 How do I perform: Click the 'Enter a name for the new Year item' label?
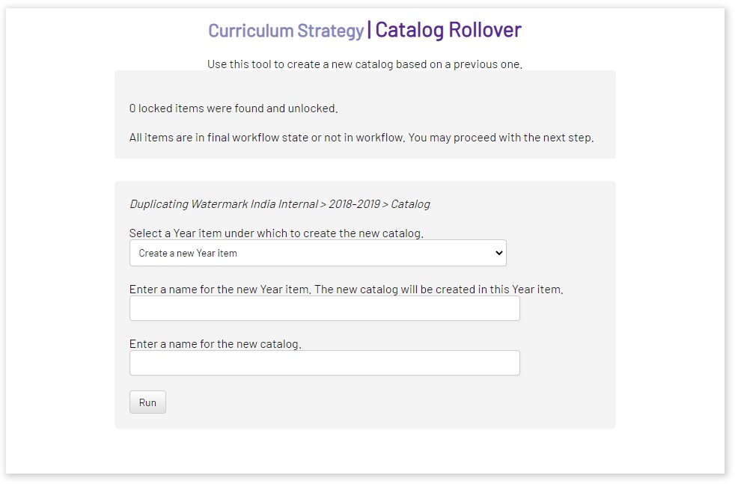tap(346, 290)
